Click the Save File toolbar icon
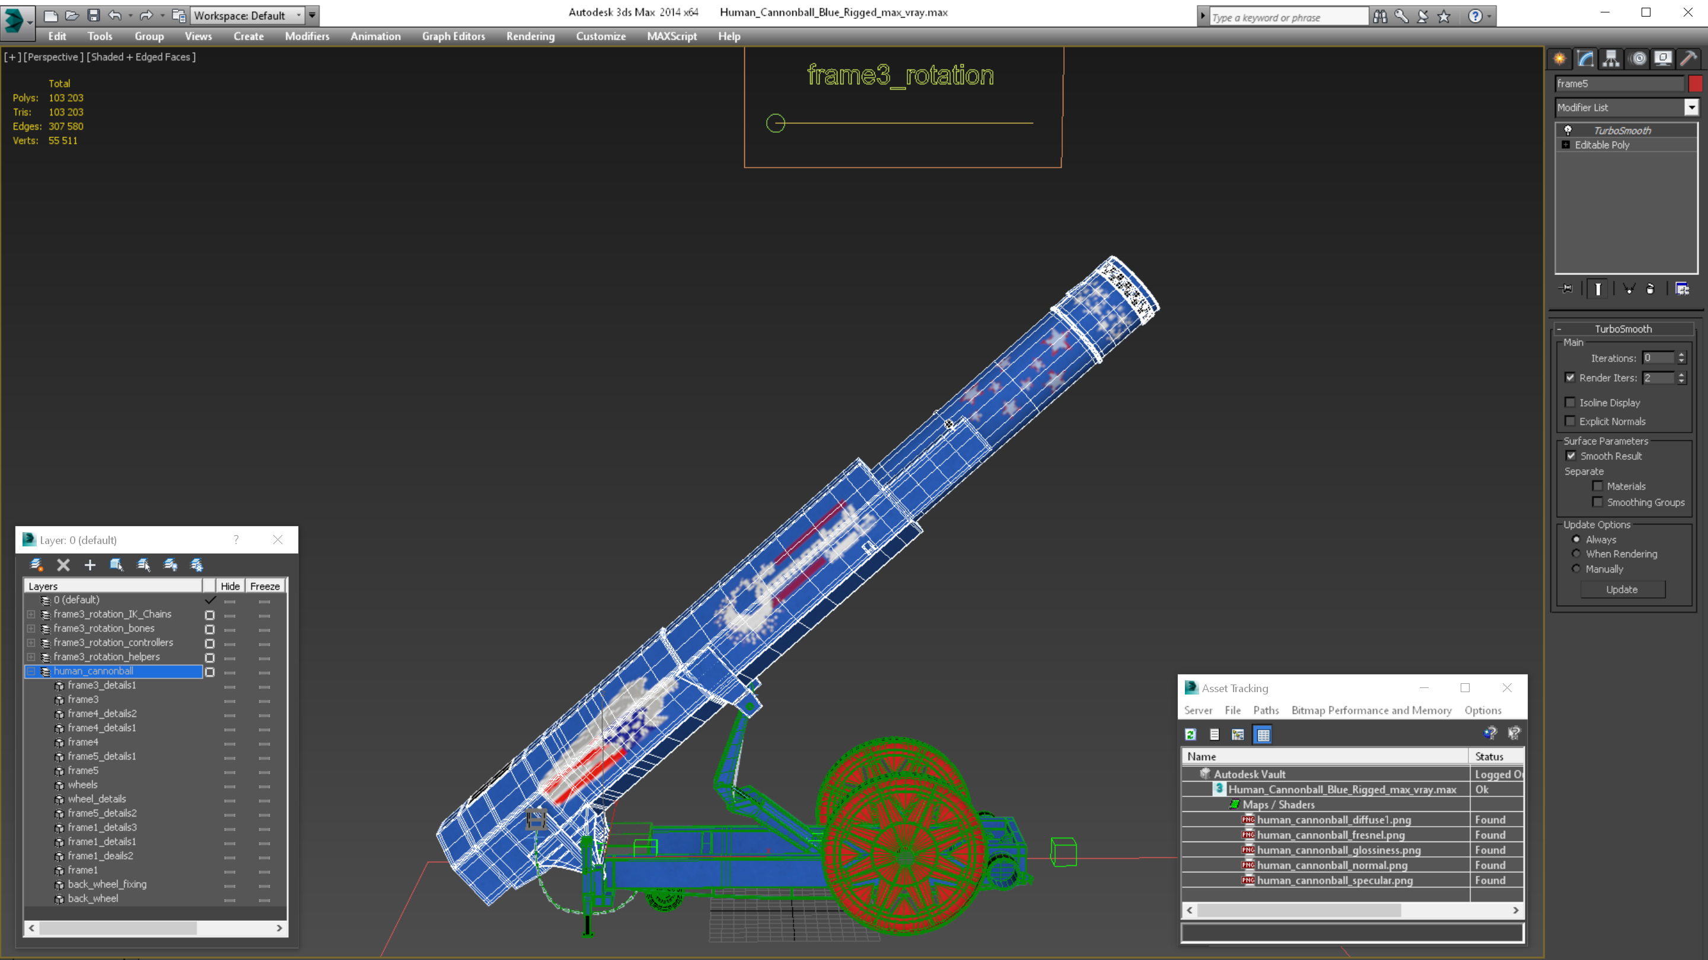Image resolution: width=1708 pixels, height=960 pixels. point(94,15)
